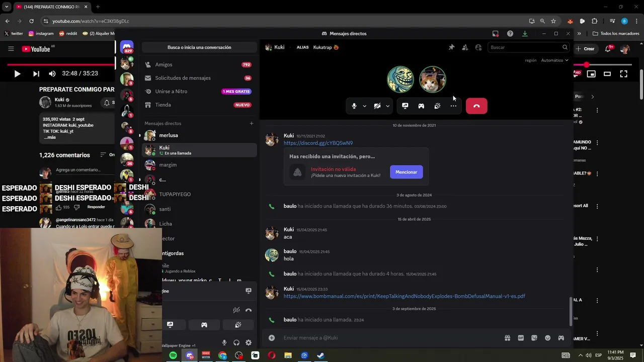Start an activity with the call controls gamepad
The image size is (644, 362).
pyautogui.click(x=421, y=106)
